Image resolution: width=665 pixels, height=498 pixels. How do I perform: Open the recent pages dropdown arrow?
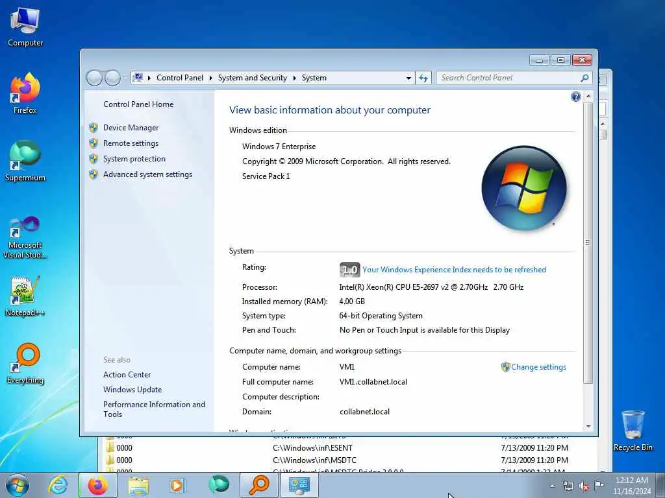(x=125, y=78)
